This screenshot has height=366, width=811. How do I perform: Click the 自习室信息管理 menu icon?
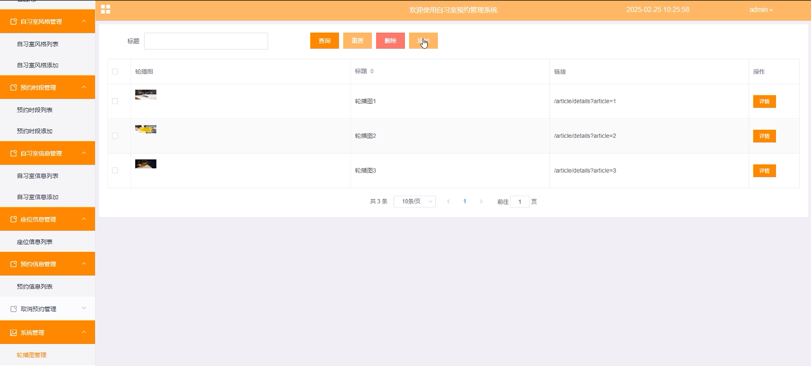(13, 153)
